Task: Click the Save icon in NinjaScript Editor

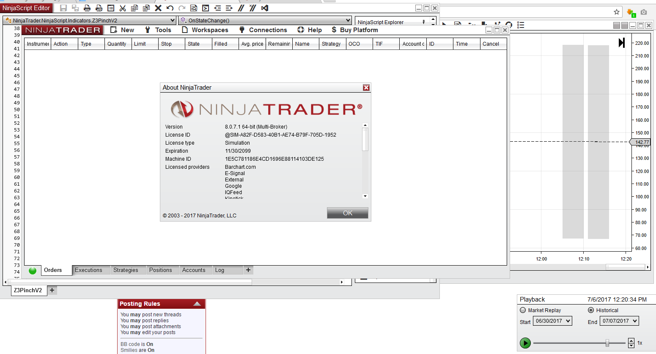Action: pos(64,8)
